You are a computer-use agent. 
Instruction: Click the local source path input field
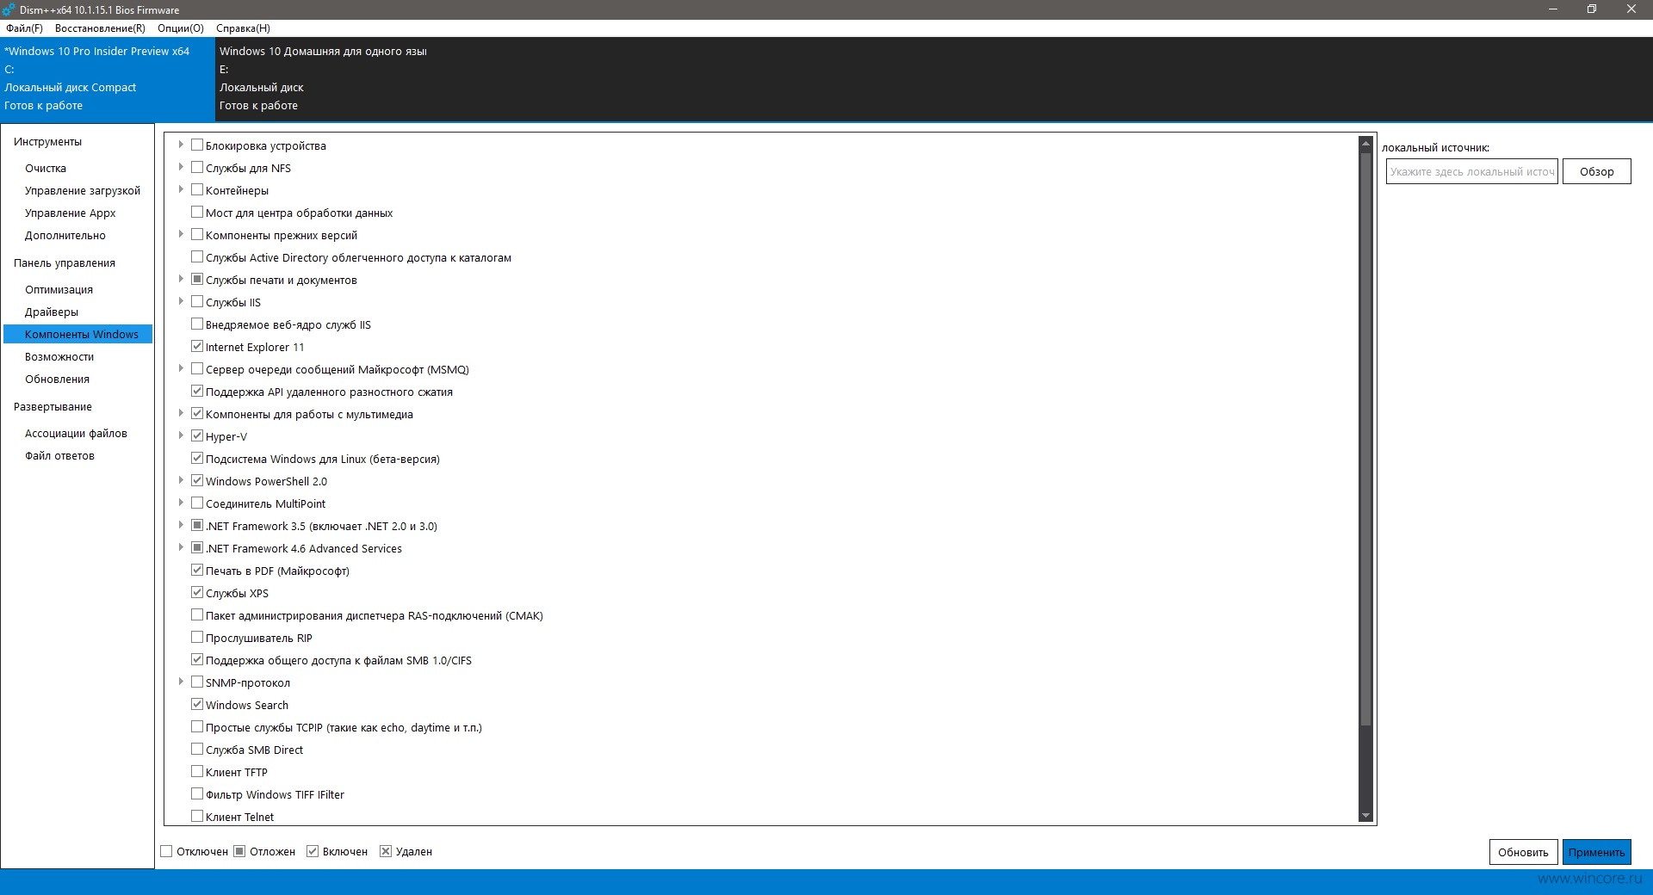[1471, 171]
